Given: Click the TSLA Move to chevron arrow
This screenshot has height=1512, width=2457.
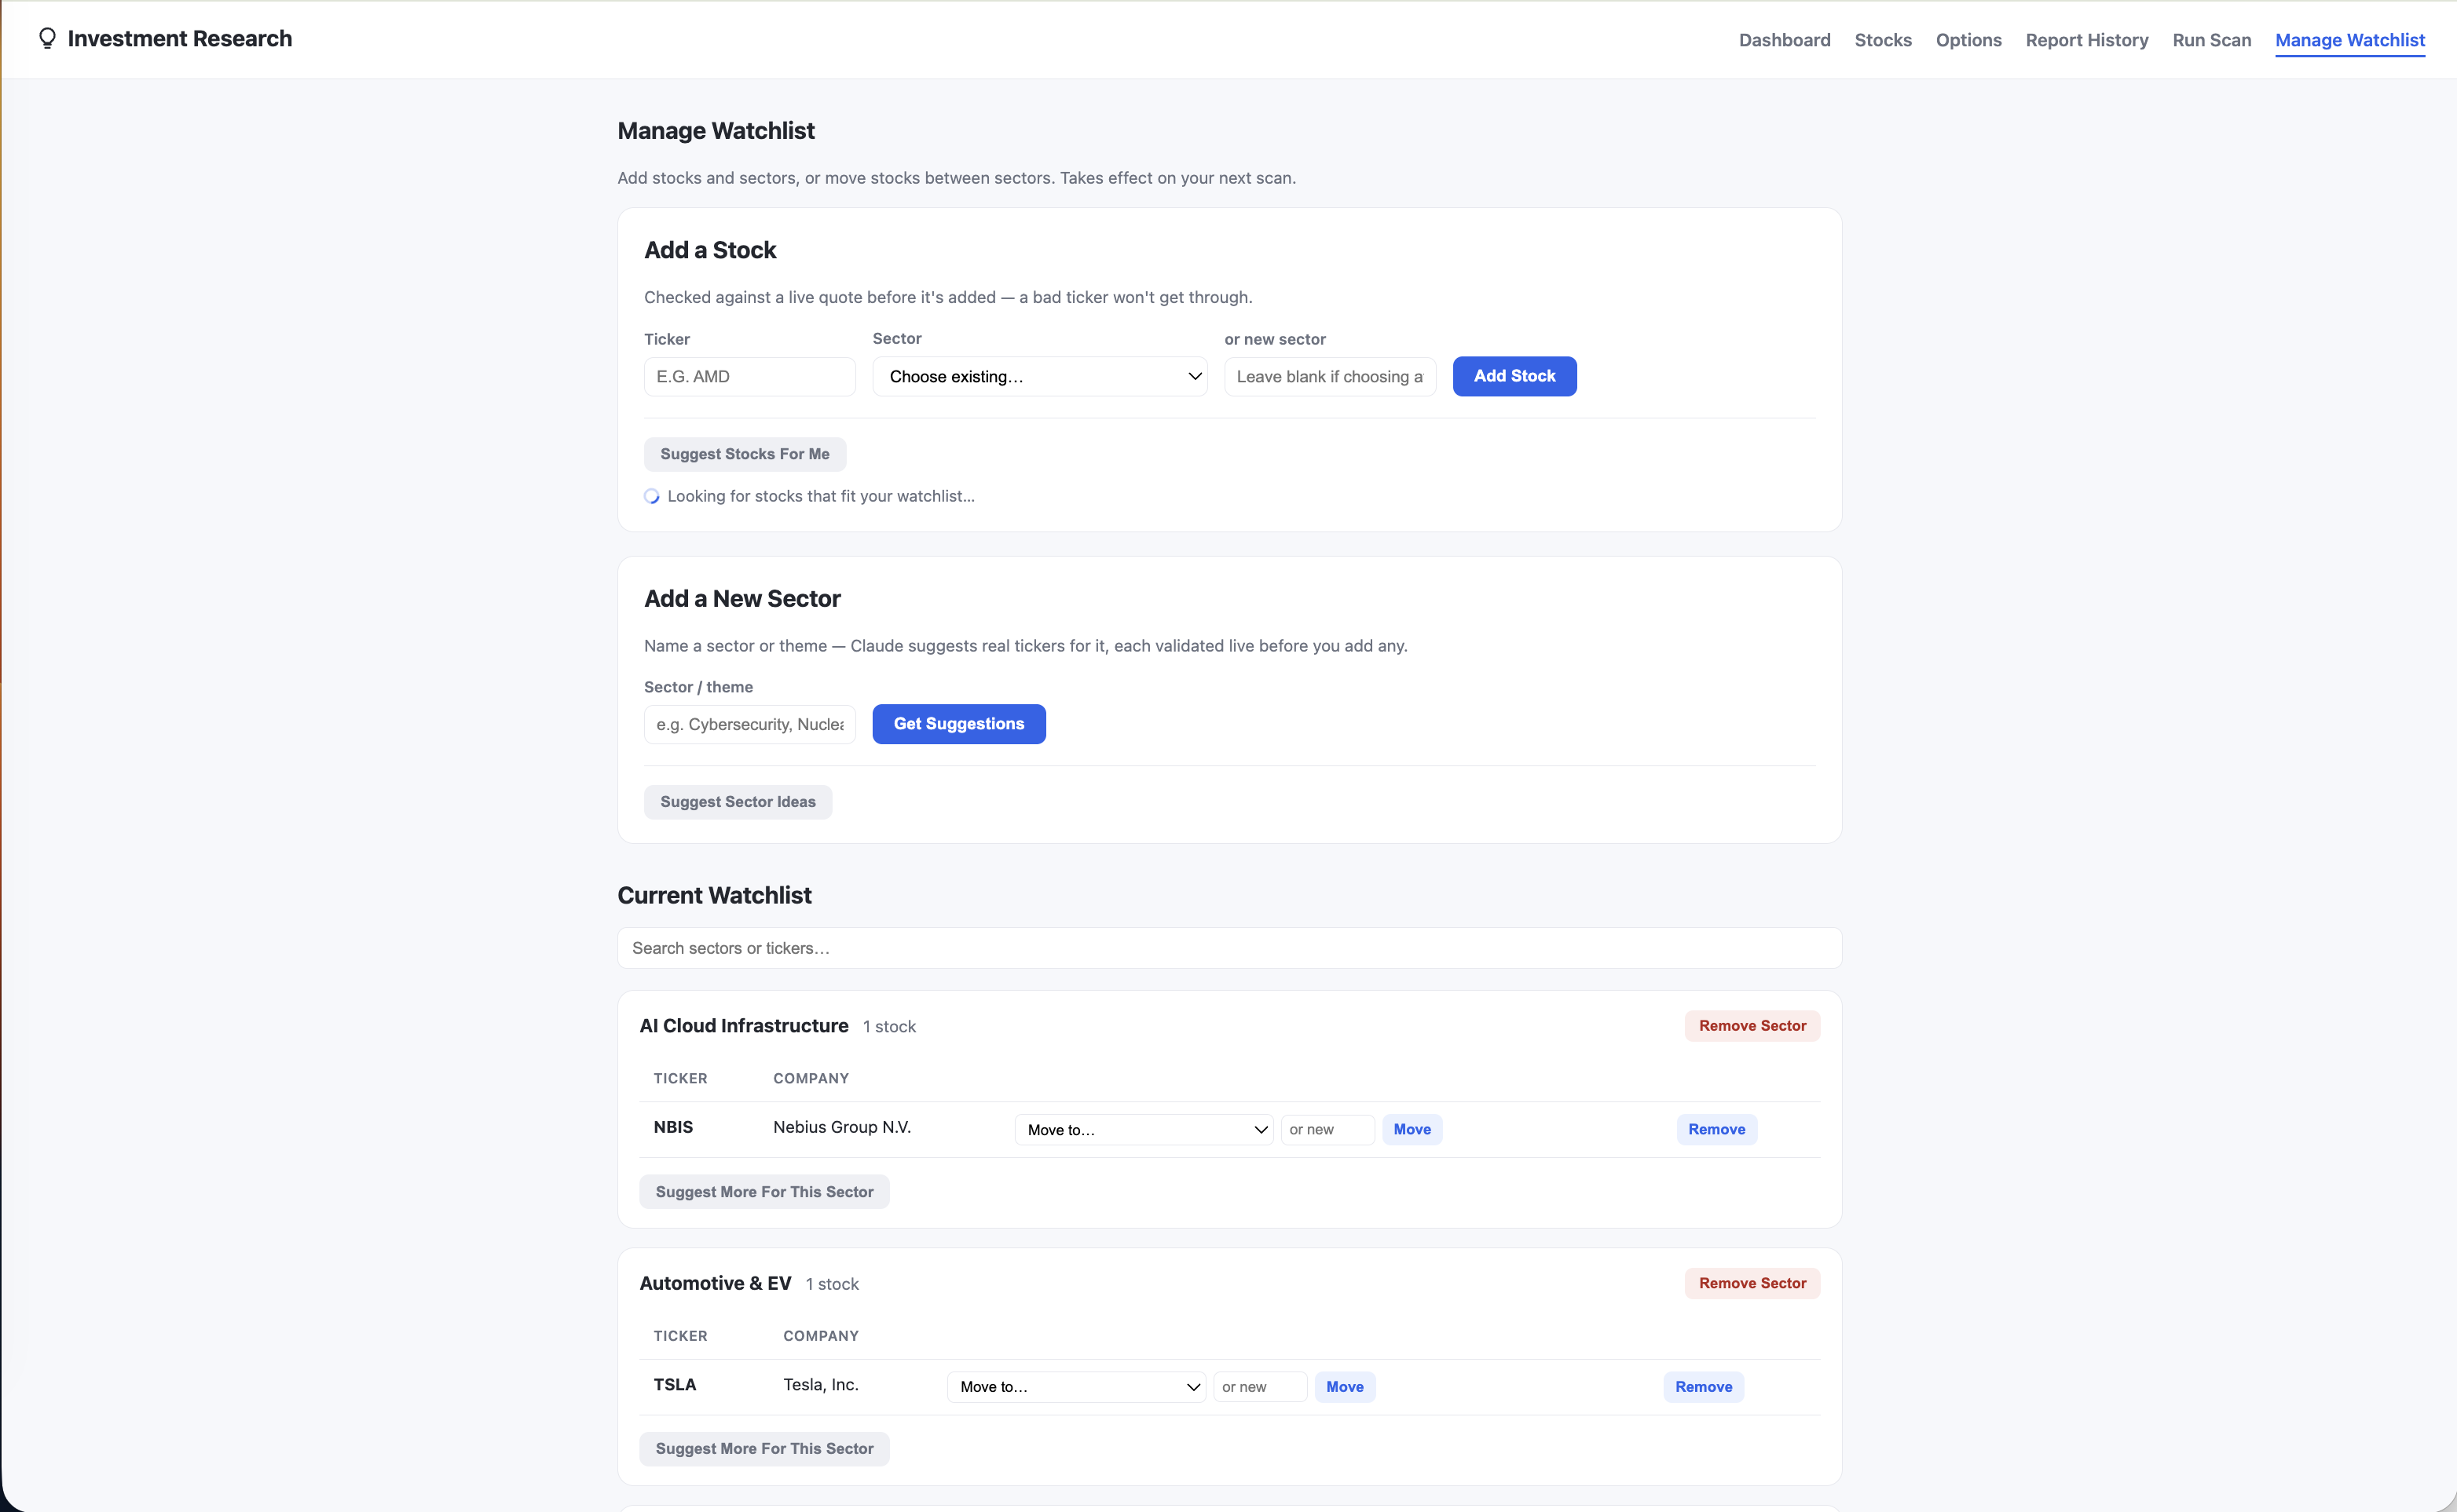Looking at the screenshot, I should click(x=1192, y=1387).
